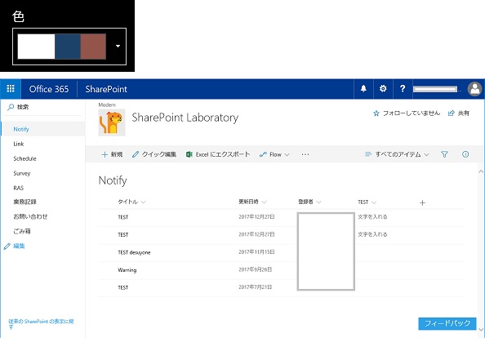This screenshot has width=485, height=351.
Task: Click Office 365 header link
Action: [49, 89]
